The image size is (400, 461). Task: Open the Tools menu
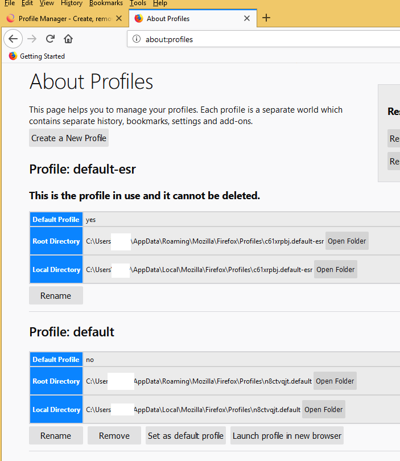[138, 3]
